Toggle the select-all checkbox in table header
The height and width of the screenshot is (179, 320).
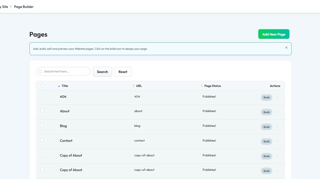(42, 86)
